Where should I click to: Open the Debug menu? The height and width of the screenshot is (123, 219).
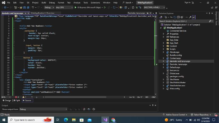[52, 2]
